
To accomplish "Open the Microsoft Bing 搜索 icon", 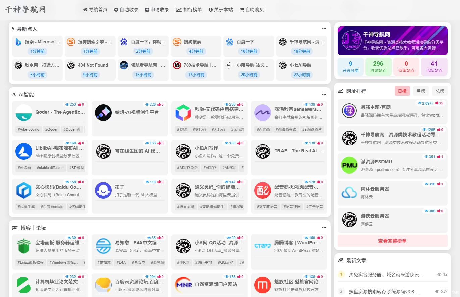I will pos(18,41).
